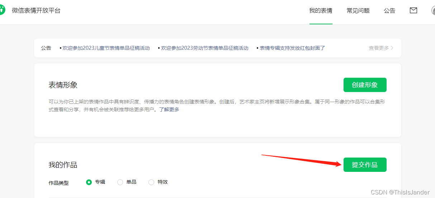This screenshot has width=435, height=198.
Task: Open the 了解更多 link
Action: point(169,110)
